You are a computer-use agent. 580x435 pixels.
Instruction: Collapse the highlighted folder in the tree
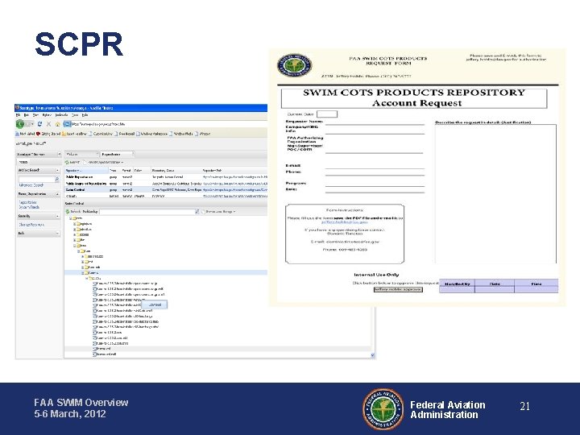82,272
